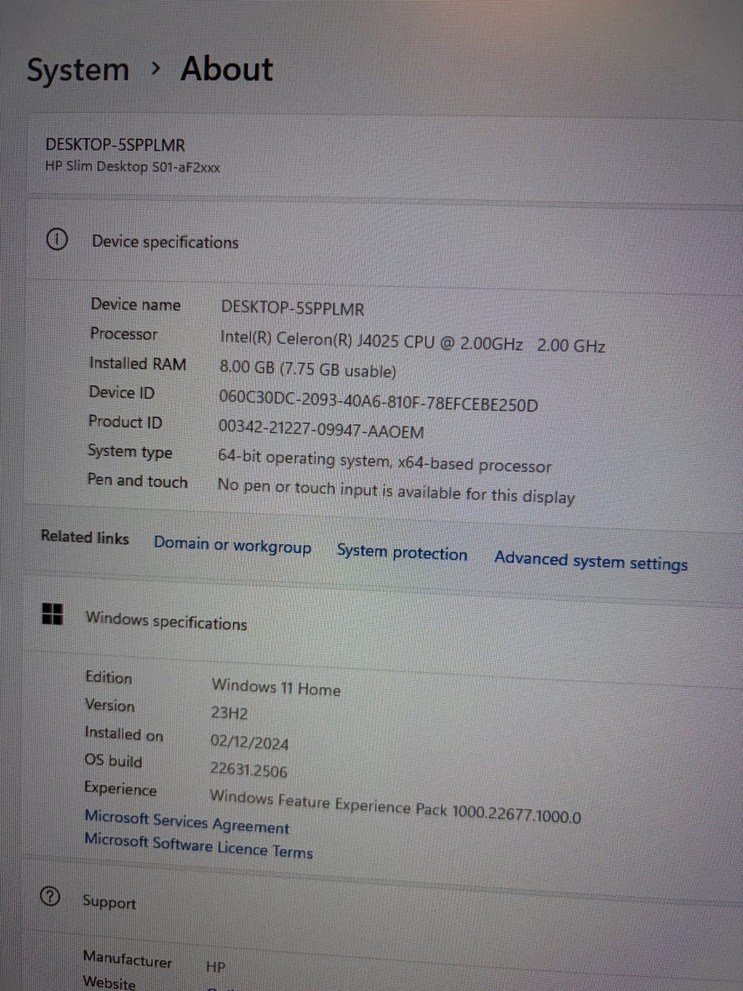Click the Processor label
Viewport: 743px width, 991px height.
[124, 334]
